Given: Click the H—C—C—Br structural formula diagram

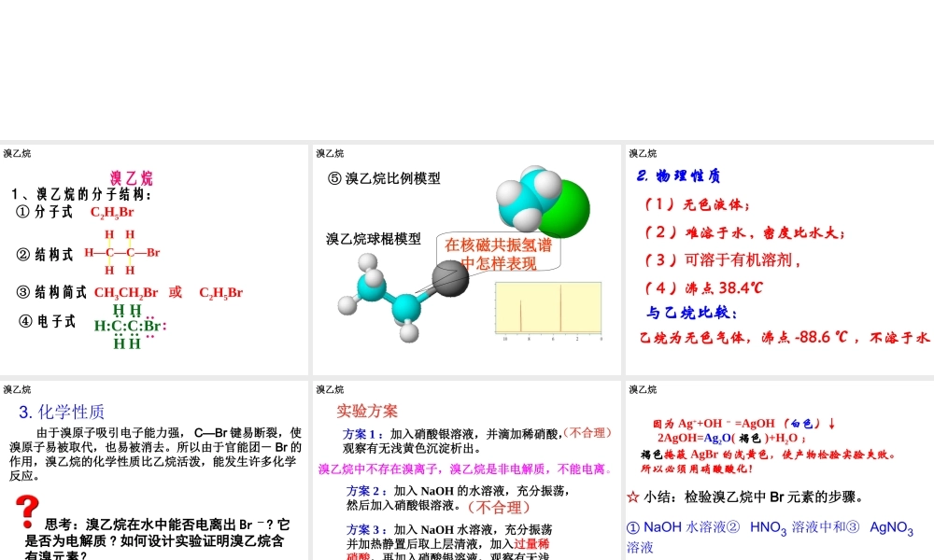Looking at the screenshot, I should click(121, 252).
